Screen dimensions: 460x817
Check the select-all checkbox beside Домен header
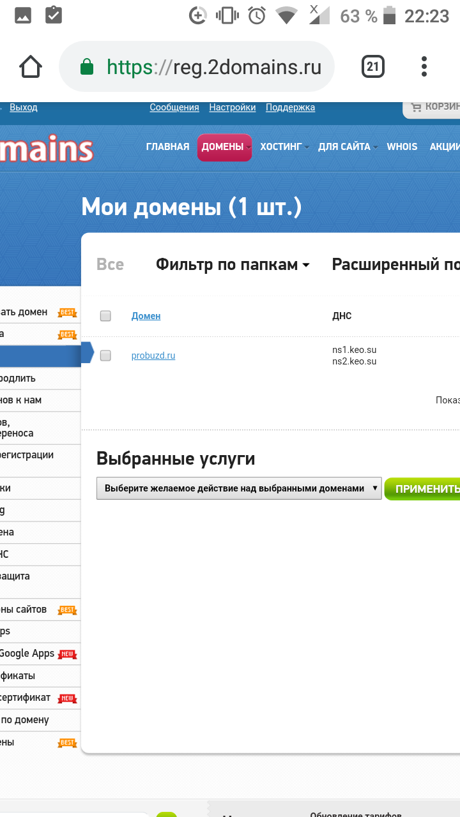point(106,316)
